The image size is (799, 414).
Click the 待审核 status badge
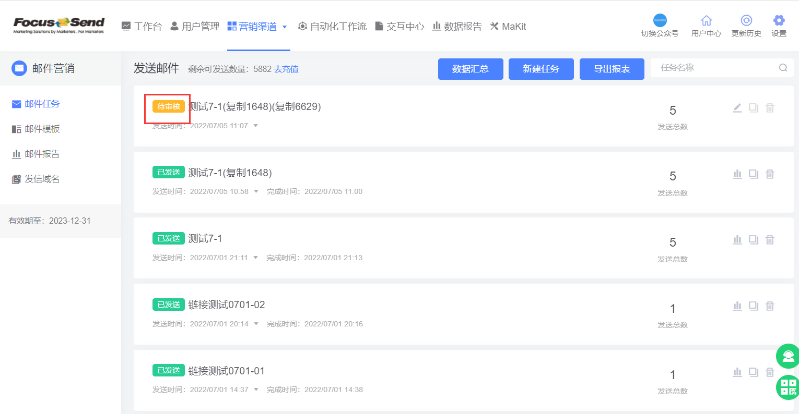pyautogui.click(x=169, y=106)
